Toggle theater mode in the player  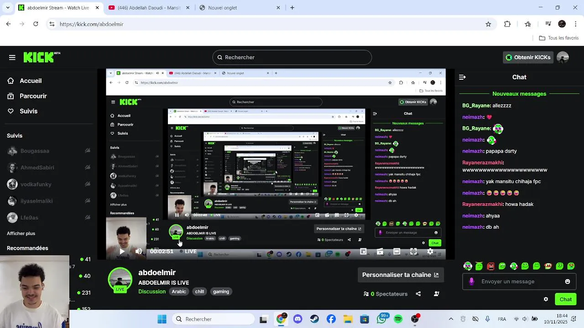(397, 251)
